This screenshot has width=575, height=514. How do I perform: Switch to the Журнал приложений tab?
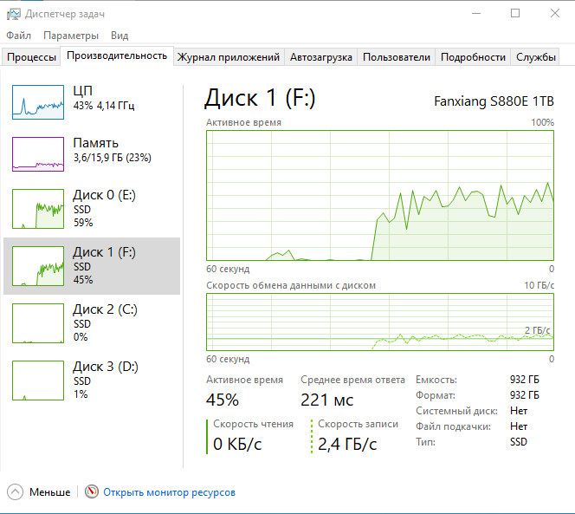229,57
